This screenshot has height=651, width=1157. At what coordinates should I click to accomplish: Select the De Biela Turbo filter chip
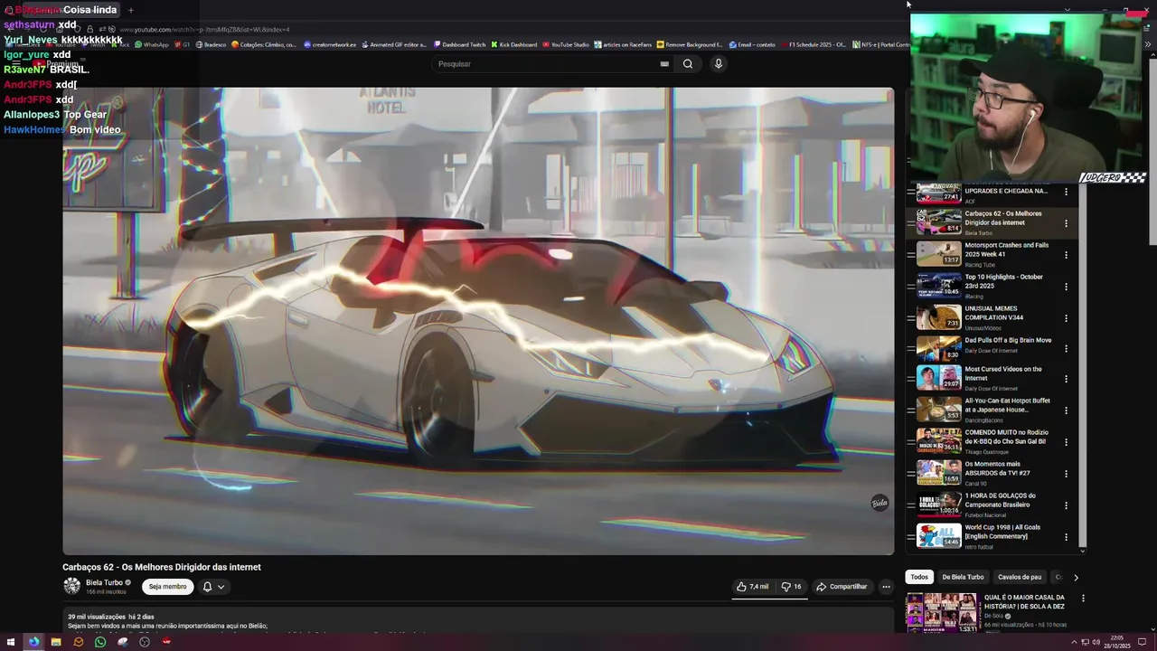[x=963, y=577]
